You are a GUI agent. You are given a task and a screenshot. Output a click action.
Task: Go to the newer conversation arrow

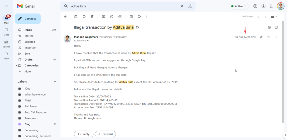(x=258, y=16)
